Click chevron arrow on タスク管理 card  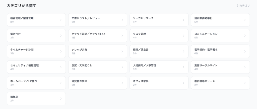[x=183, y=36]
